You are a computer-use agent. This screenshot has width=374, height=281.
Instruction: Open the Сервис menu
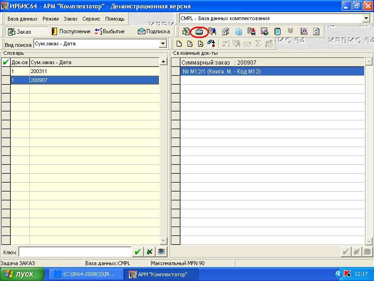coord(91,19)
